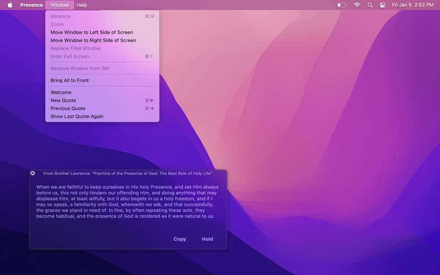440x275 pixels.
Task: Close the quote window with the X button
Action: pyautogui.click(x=33, y=173)
